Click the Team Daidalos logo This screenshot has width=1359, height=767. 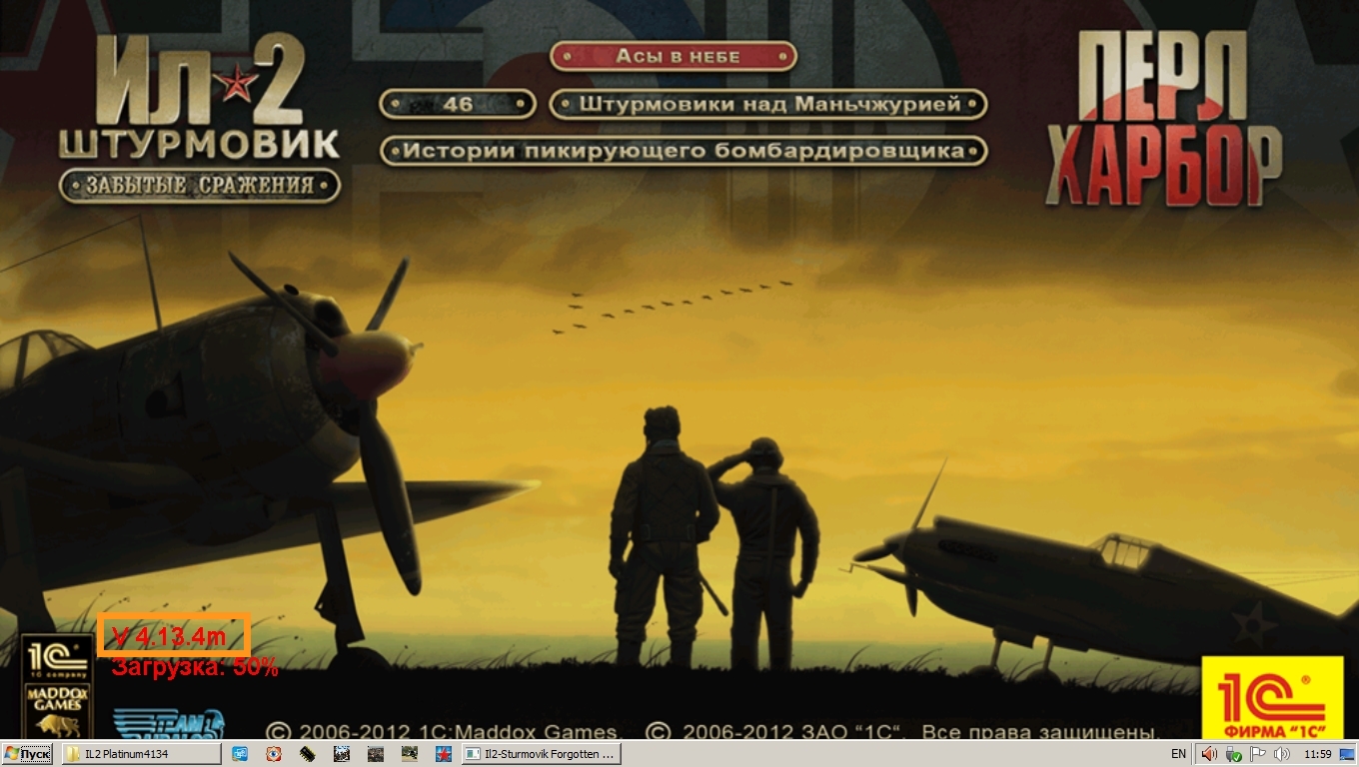pos(168,724)
